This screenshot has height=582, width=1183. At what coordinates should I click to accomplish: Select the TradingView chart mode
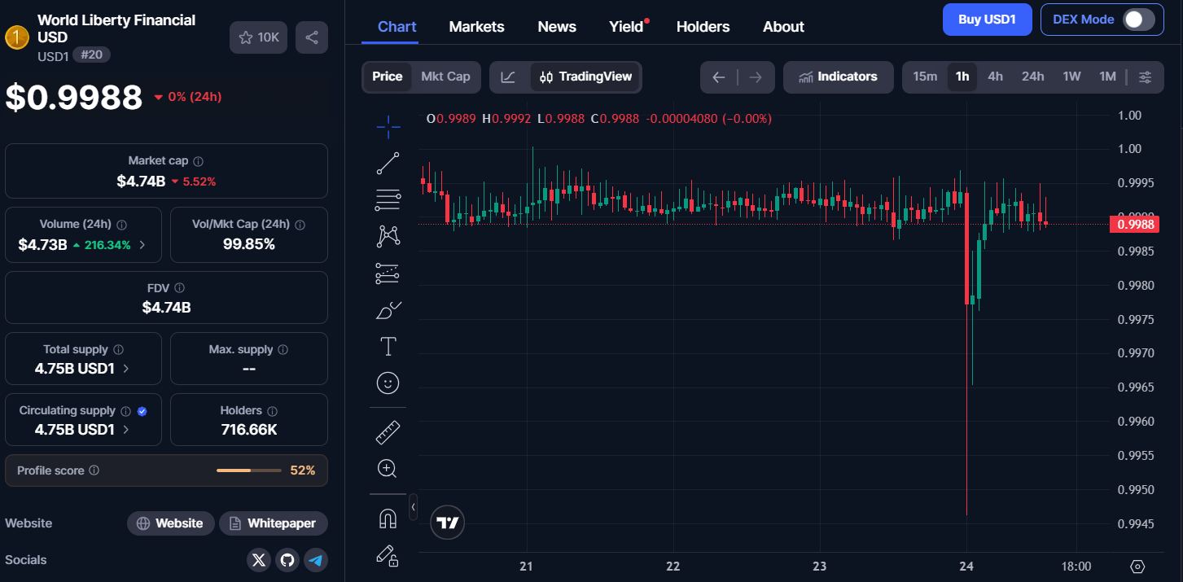coord(586,77)
